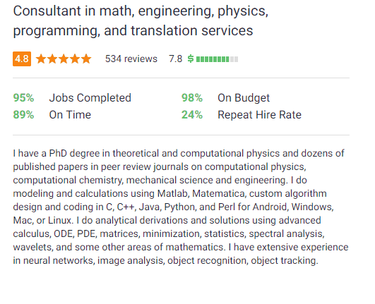Select the Repeat Hire Rate label
The image size is (375, 304).
coord(259,115)
